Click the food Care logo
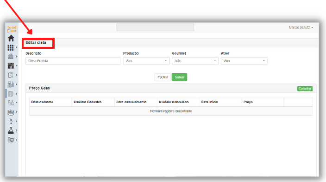Viewport: 326px width, 182px height. point(12,29)
